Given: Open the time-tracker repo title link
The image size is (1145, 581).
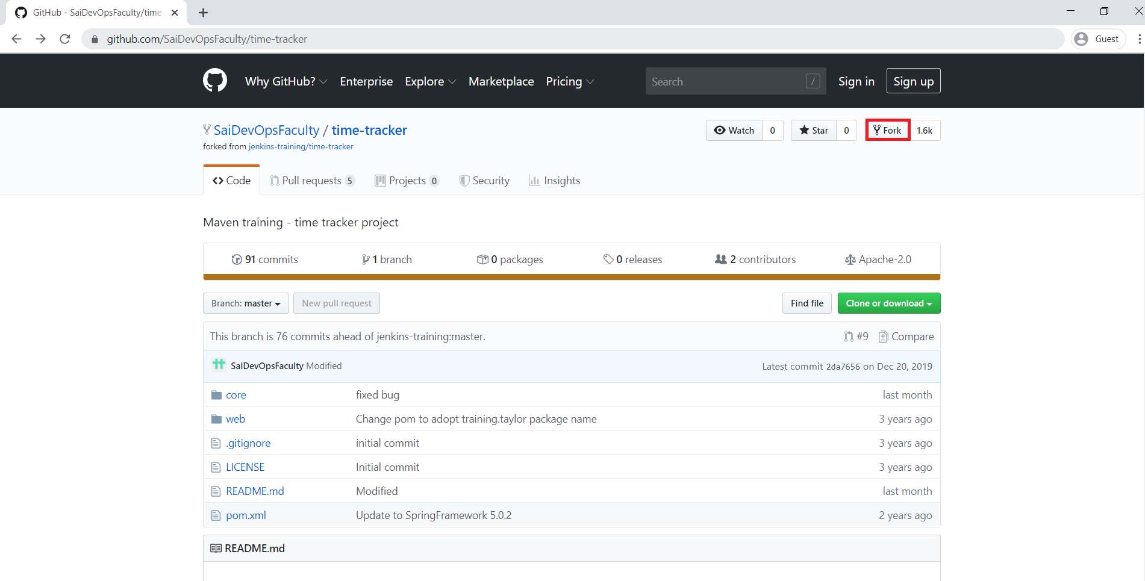Looking at the screenshot, I should click(x=369, y=130).
